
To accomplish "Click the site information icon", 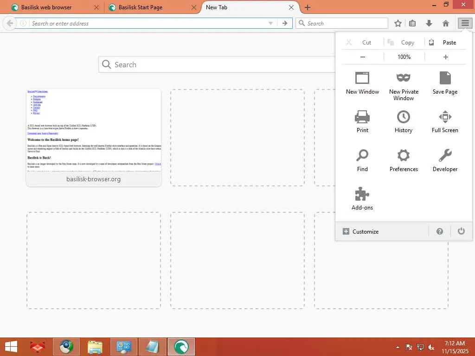I will click(x=23, y=23).
